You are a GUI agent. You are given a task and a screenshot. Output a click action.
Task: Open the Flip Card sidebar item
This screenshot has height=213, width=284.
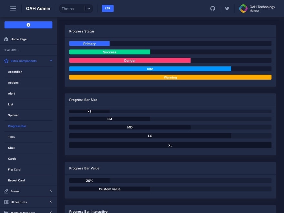click(14, 169)
